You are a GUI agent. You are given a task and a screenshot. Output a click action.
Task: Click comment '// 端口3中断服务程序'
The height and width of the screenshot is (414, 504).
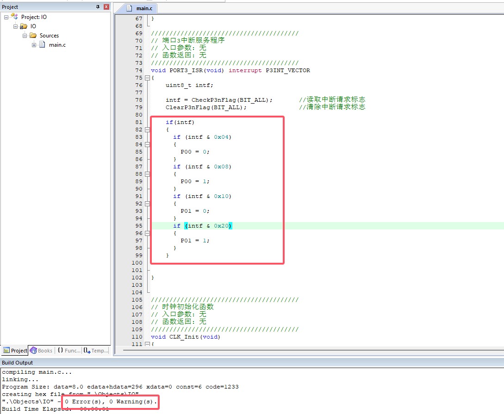tap(188, 40)
